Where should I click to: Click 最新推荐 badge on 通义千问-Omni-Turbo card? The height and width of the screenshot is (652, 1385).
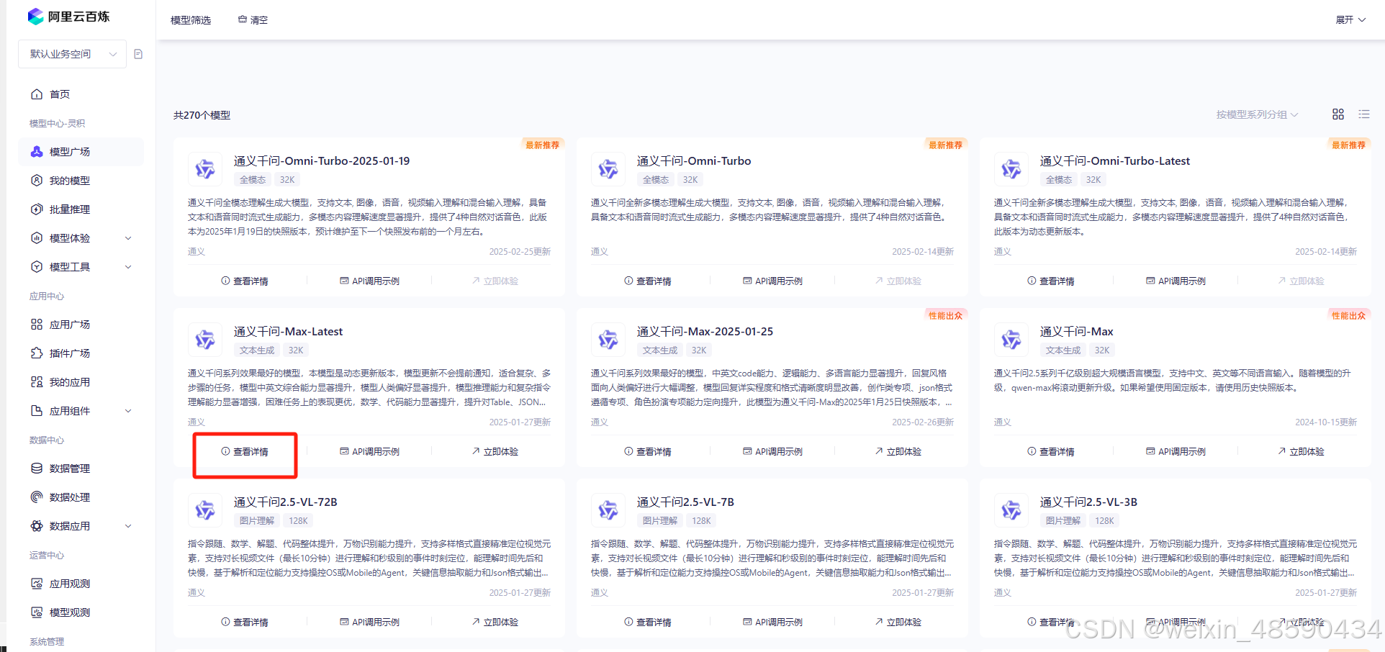click(x=945, y=145)
